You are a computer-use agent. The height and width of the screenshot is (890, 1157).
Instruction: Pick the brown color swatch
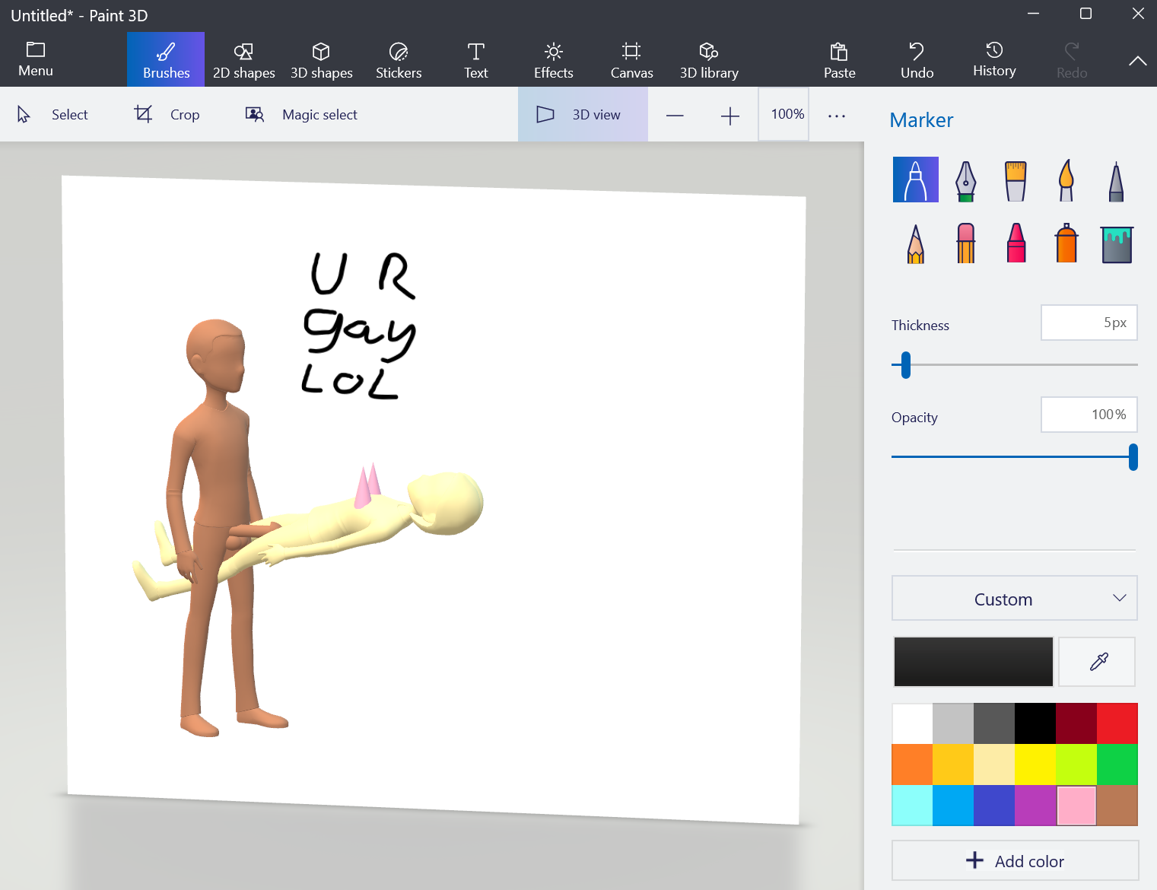(x=1117, y=806)
